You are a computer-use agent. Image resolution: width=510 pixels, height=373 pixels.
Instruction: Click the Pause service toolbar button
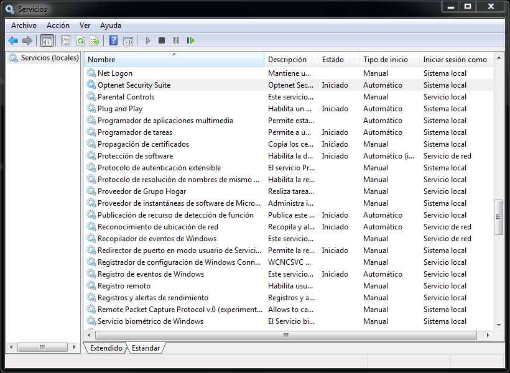click(x=176, y=40)
